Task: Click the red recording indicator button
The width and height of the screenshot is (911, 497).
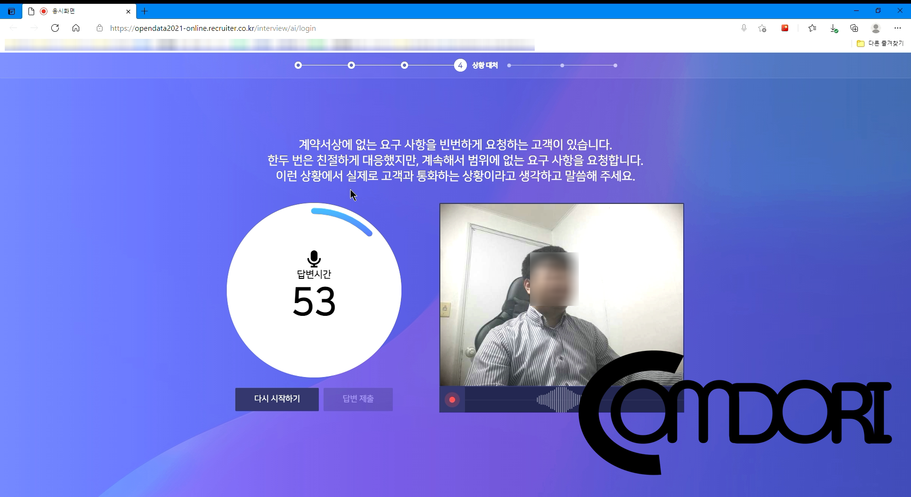Action: coord(452,400)
